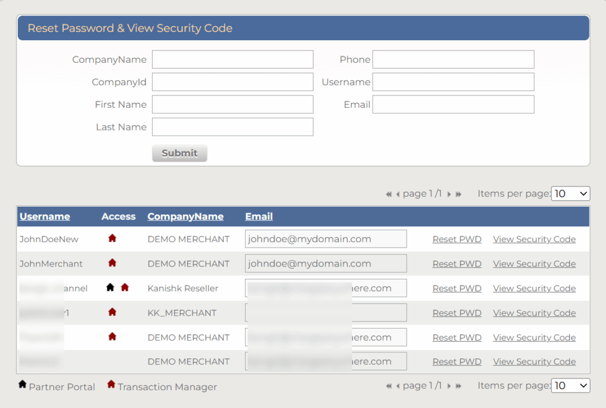The image size is (606, 408).
Task: Click Transaction Manager icon in KK_MERCHANT row
Action: [x=112, y=312]
